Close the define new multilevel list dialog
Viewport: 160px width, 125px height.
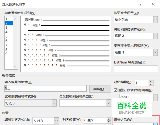point(153,4)
